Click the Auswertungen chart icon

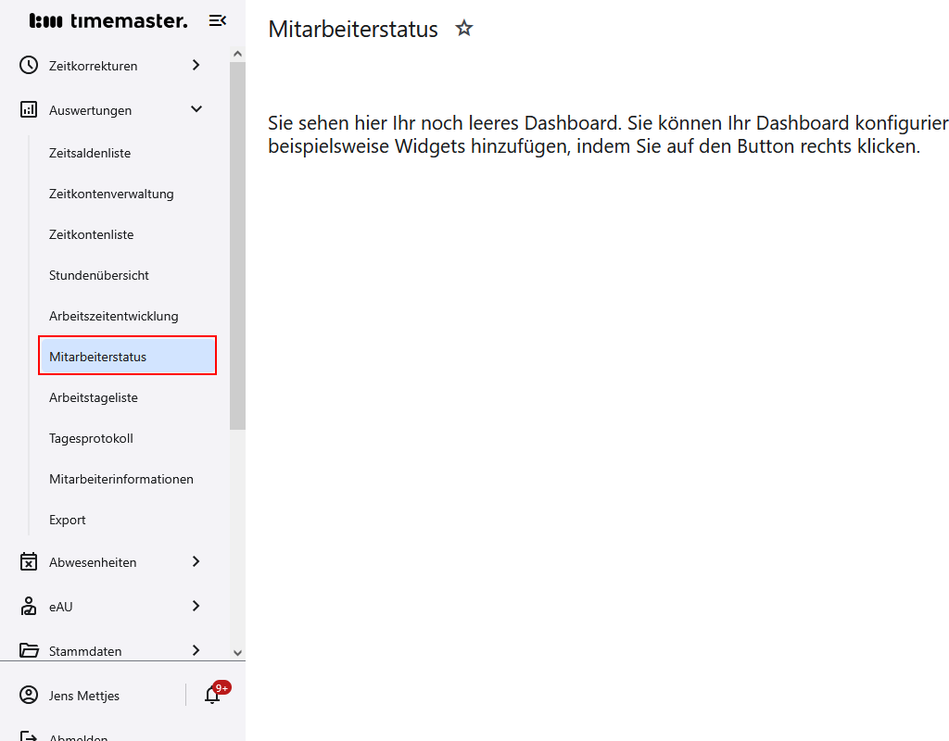[x=27, y=109]
